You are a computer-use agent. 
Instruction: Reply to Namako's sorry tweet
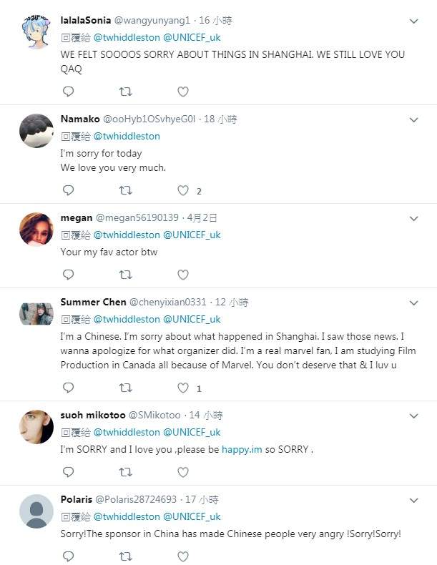tap(68, 190)
